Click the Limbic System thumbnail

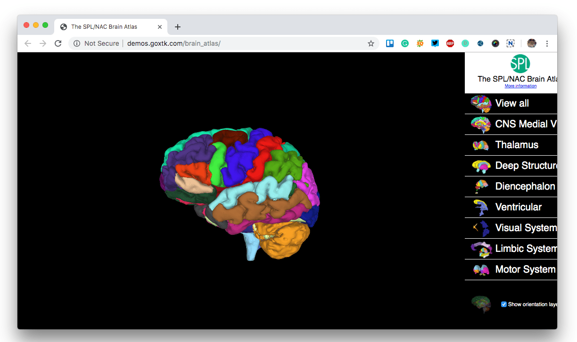(481, 249)
